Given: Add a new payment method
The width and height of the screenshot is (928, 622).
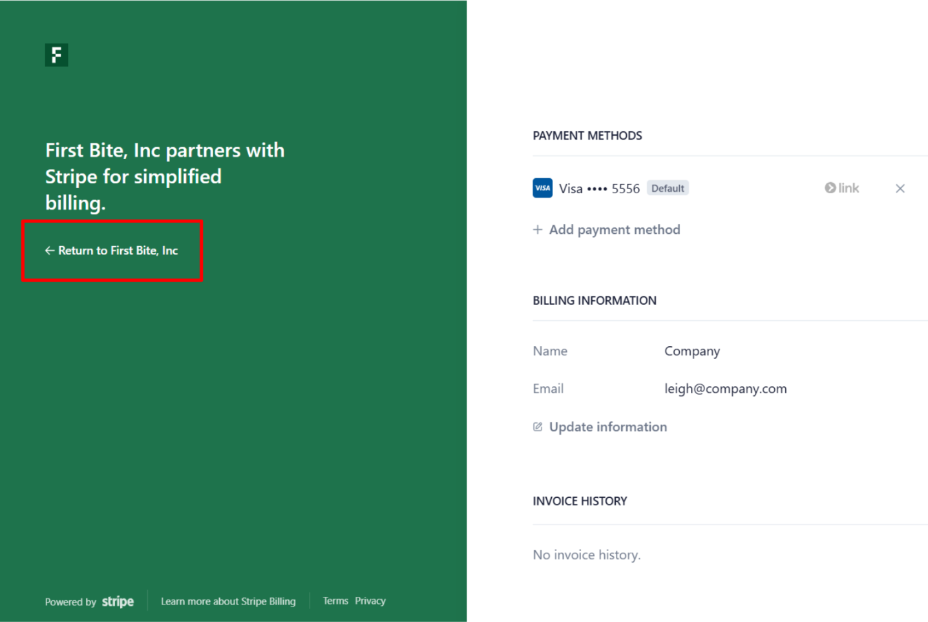Looking at the screenshot, I should click(x=606, y=229).
